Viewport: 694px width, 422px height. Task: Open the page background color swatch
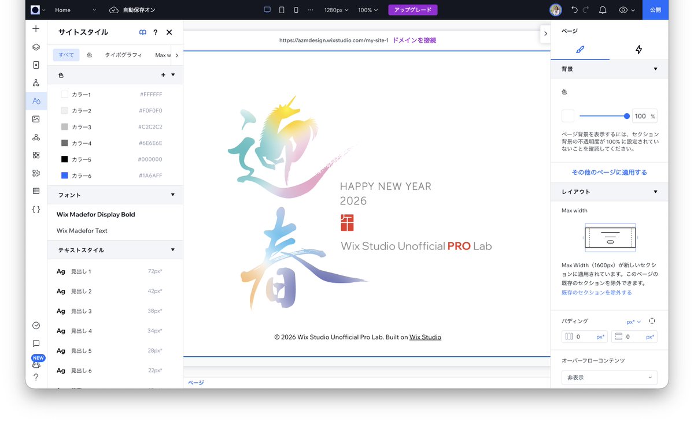pyautogui.click(x=568, y=116)
